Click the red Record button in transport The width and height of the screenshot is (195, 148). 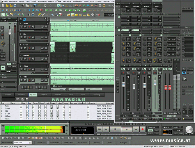click(x=142, y=129)
